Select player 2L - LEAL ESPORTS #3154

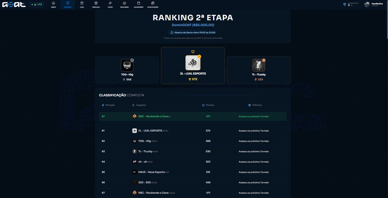click(x=153, y=131)
